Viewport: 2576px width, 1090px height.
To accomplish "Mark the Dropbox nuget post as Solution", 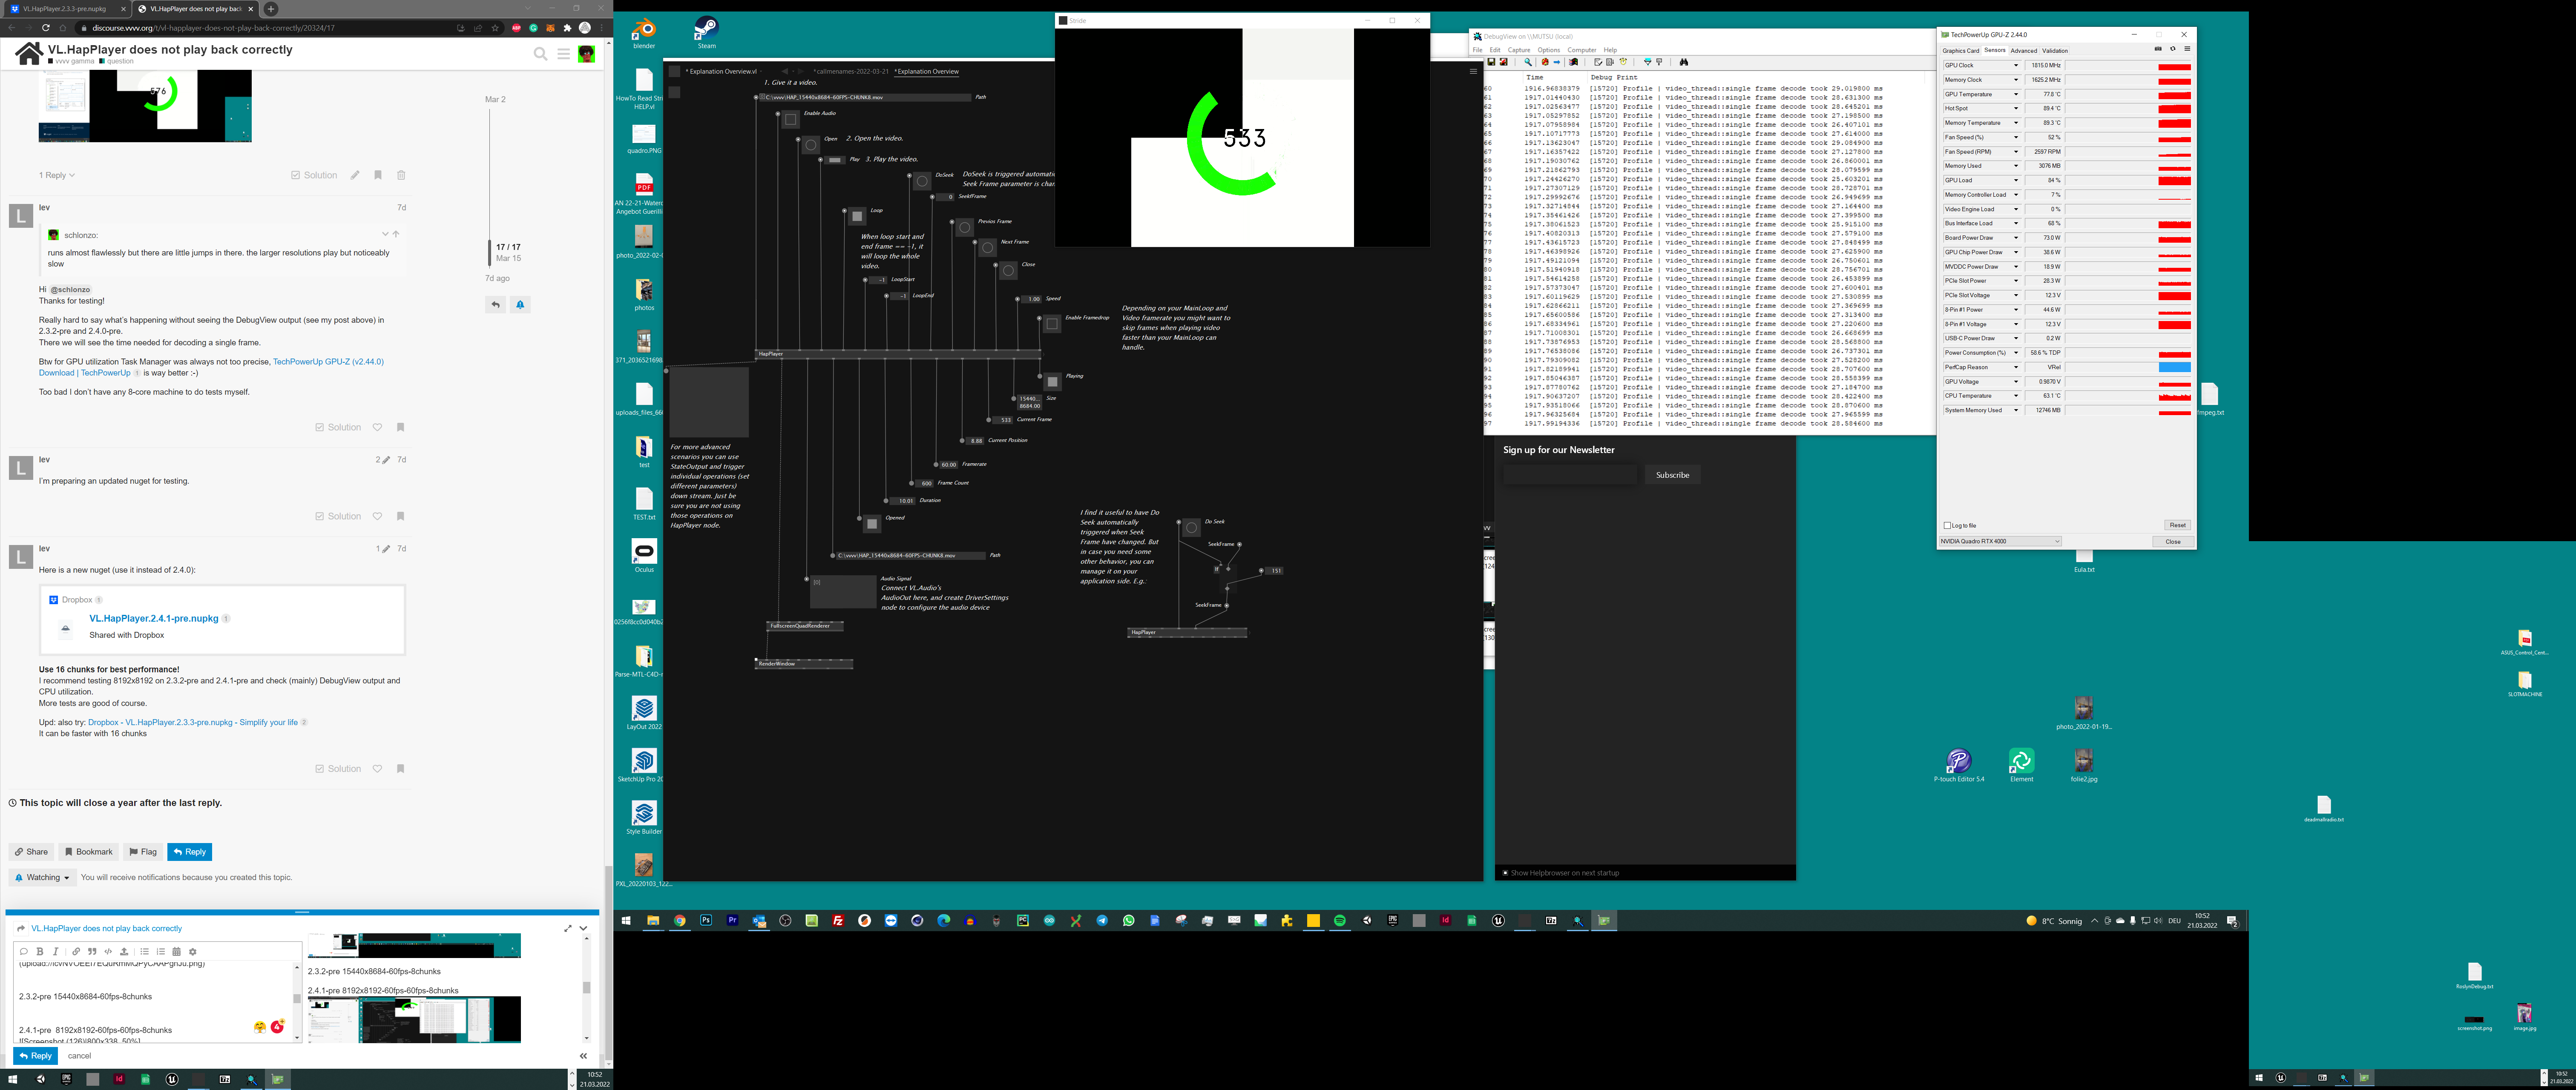I will click(338, 769).
